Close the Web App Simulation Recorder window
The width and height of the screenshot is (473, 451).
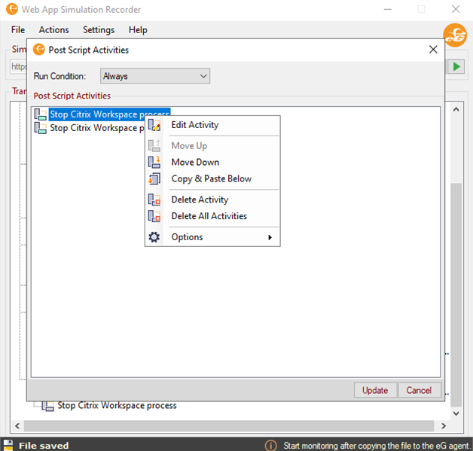click(x=456, y=9)
